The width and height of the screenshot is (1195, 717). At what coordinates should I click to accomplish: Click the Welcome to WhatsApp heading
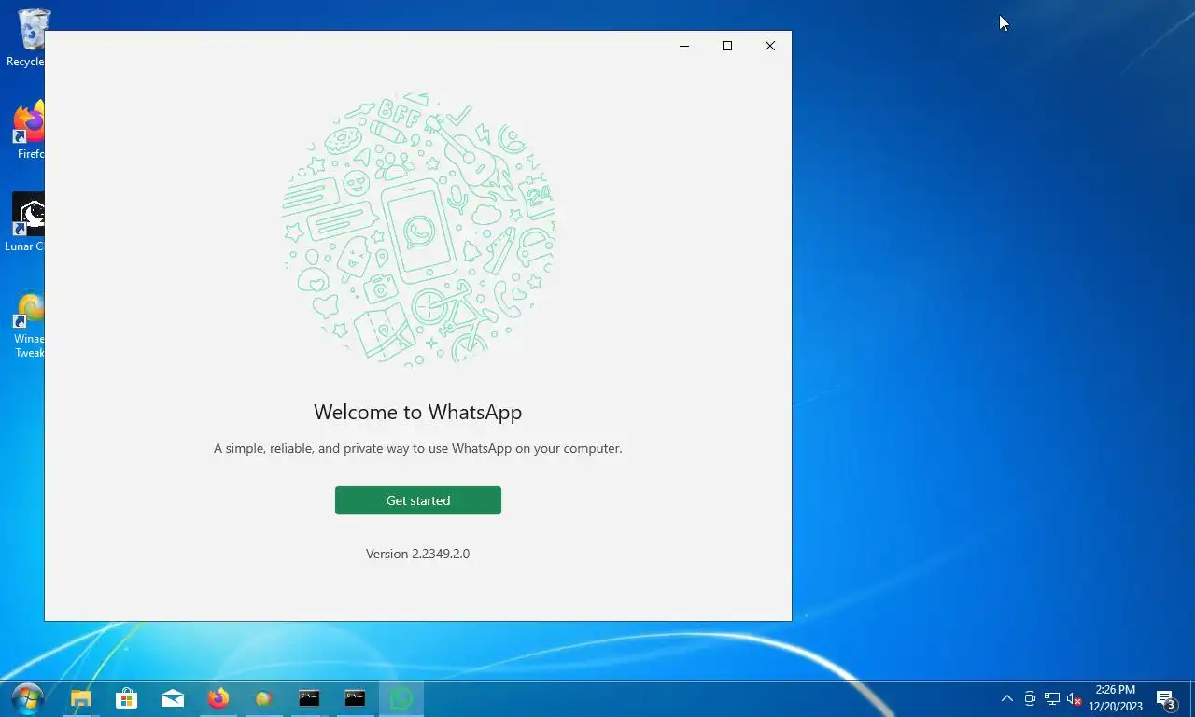pos(417,412)
